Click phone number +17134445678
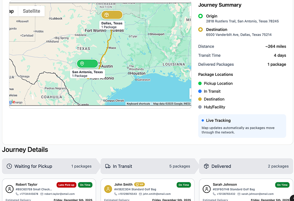 coord(29,194)
